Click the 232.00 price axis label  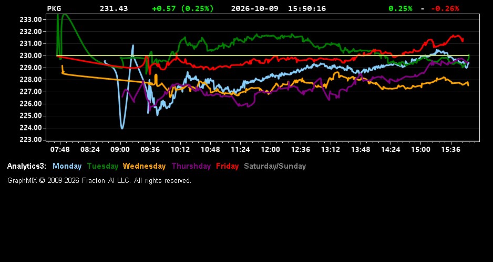click(x=31, y=31)
